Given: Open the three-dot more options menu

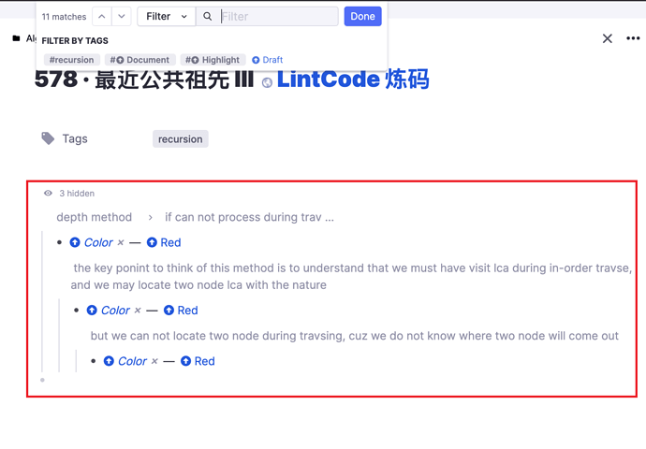Looking at the screenshot, I should point(633,38).
